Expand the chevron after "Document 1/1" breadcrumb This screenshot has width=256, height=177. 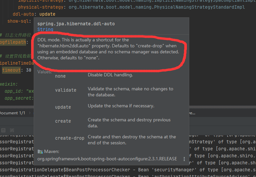[x=30, y=113]
